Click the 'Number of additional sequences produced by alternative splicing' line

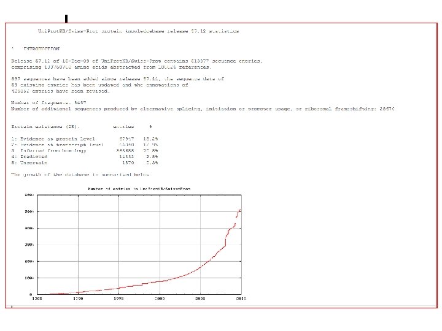coord(203,109)
